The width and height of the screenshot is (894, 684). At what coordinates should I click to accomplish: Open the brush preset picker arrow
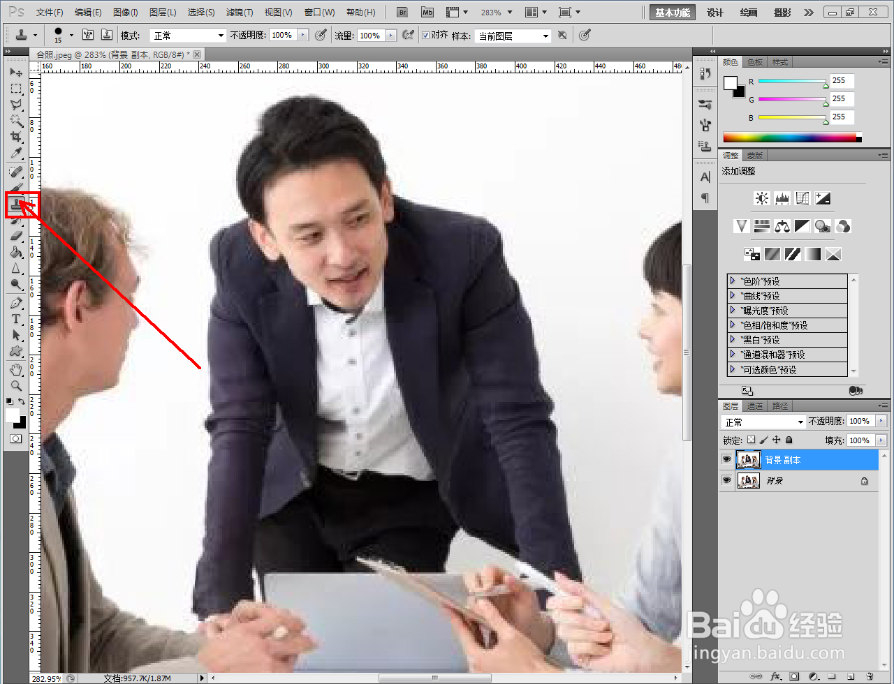[71, 35]
